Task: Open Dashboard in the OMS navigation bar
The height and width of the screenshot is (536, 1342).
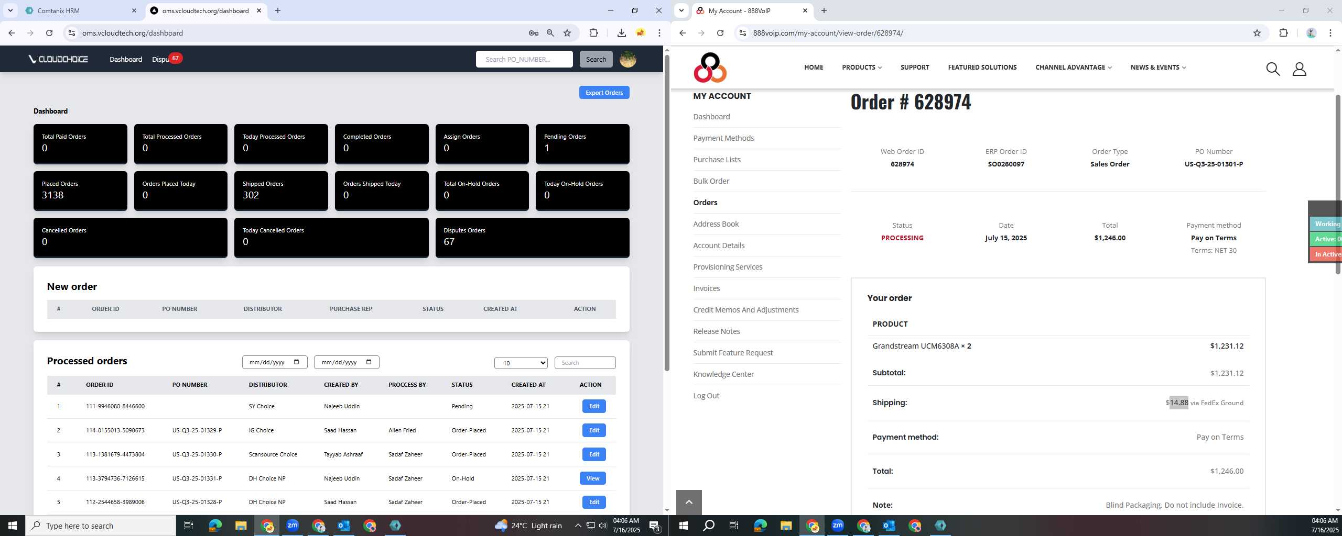Action: [126, 59]
